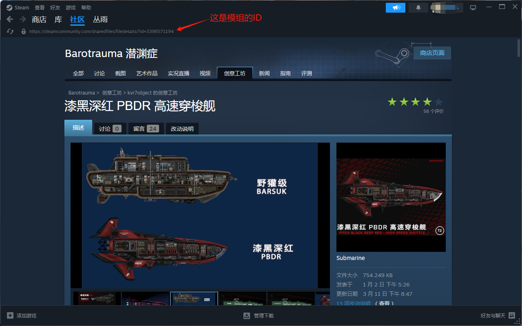
Task: Open the 留言 24 tab
Action: 146,129
